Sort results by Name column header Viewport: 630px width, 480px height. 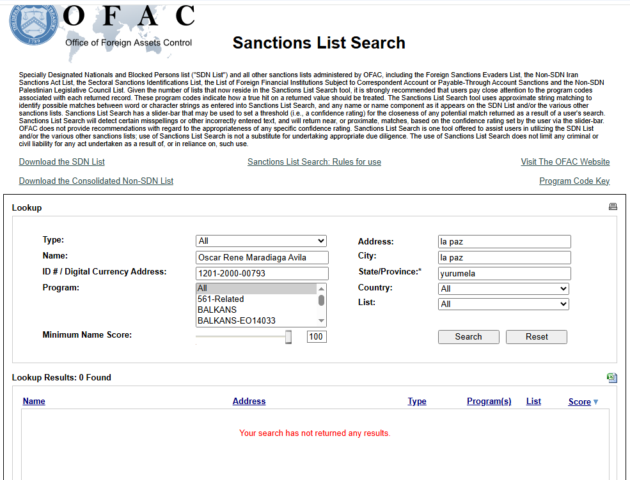coord(34,401)
